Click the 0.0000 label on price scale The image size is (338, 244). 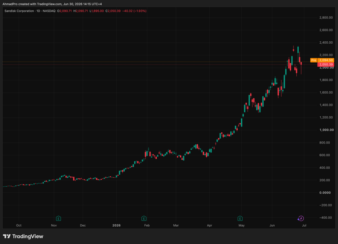(x=326, y=193)
